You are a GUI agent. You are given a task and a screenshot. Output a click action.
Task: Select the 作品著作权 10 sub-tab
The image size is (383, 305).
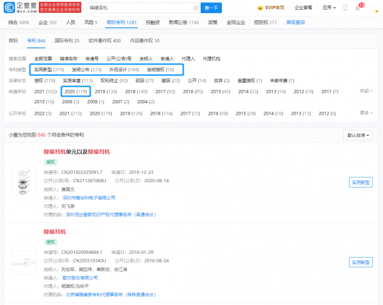point(145,41)
